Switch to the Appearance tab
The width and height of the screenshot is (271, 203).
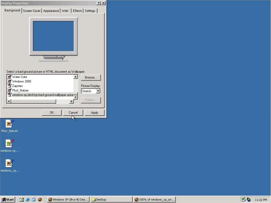pos(51,11)
